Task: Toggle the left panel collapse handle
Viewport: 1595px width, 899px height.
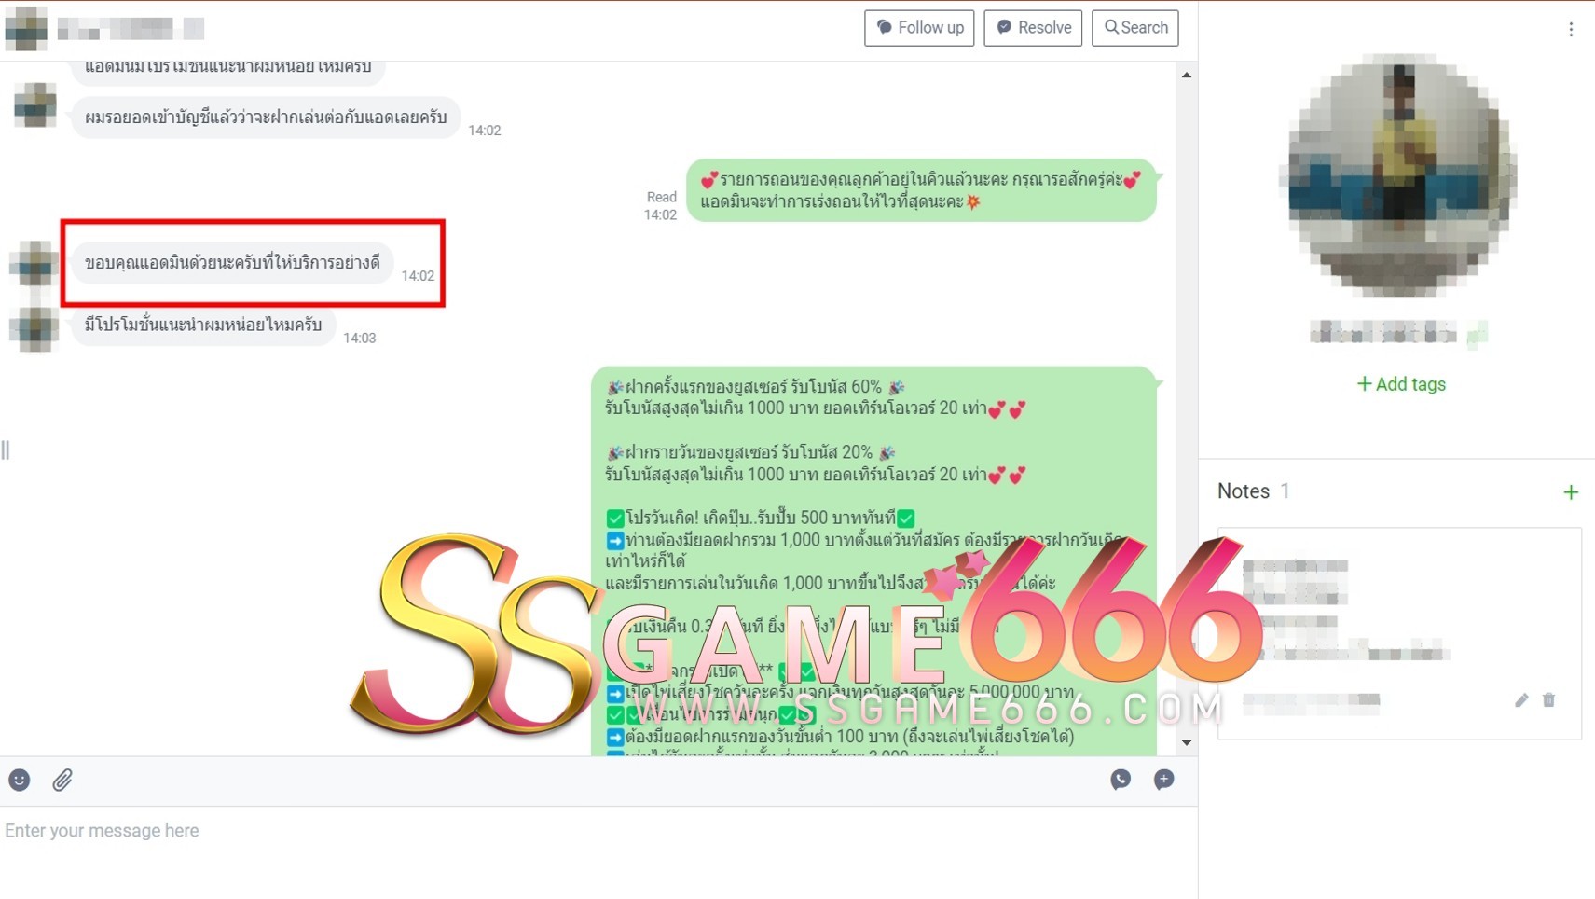Action: point(6,450)
